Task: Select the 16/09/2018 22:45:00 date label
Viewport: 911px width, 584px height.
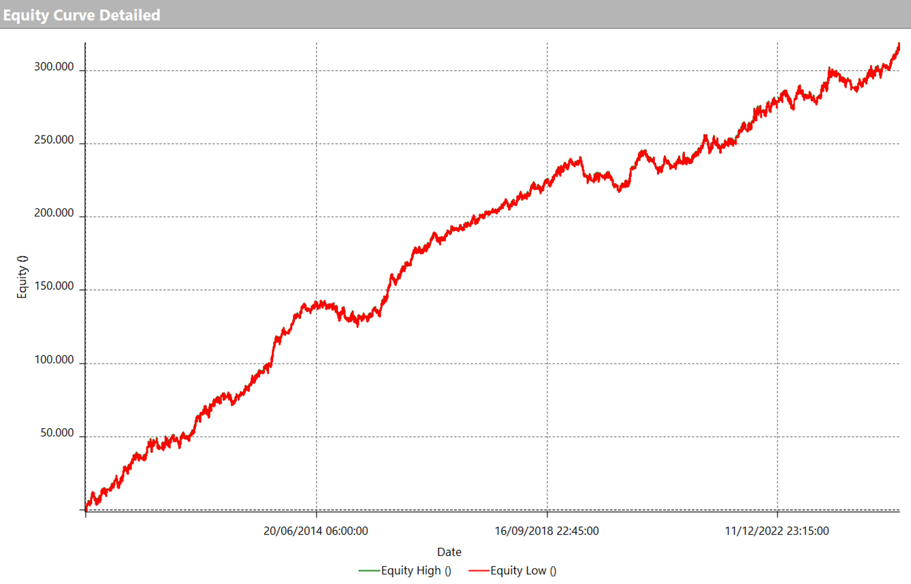Action: tap(547, 531)
